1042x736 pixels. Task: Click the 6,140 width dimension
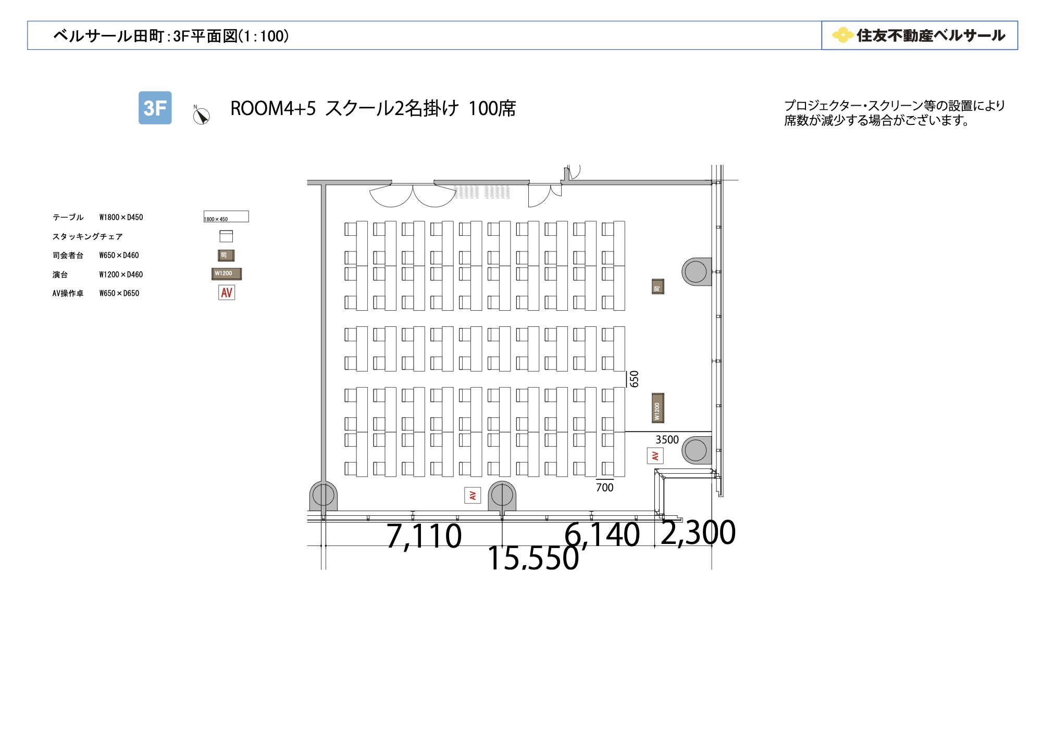[x=602, y=534]
